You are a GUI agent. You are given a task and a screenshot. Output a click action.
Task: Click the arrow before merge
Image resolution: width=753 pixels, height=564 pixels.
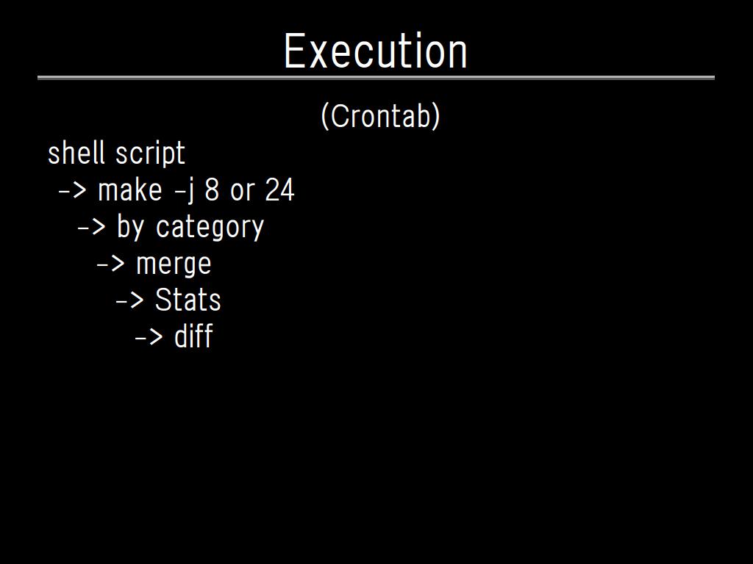click(x=110, y=264)
